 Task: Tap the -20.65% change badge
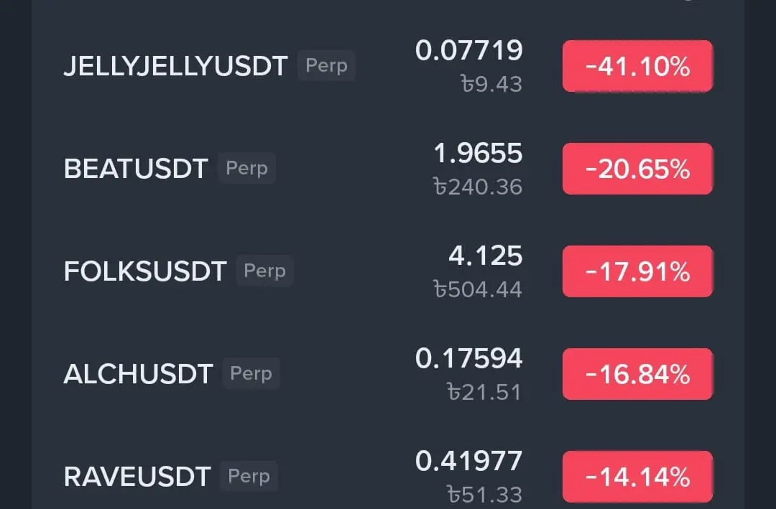pyautogui.click(x=637, y=169)
